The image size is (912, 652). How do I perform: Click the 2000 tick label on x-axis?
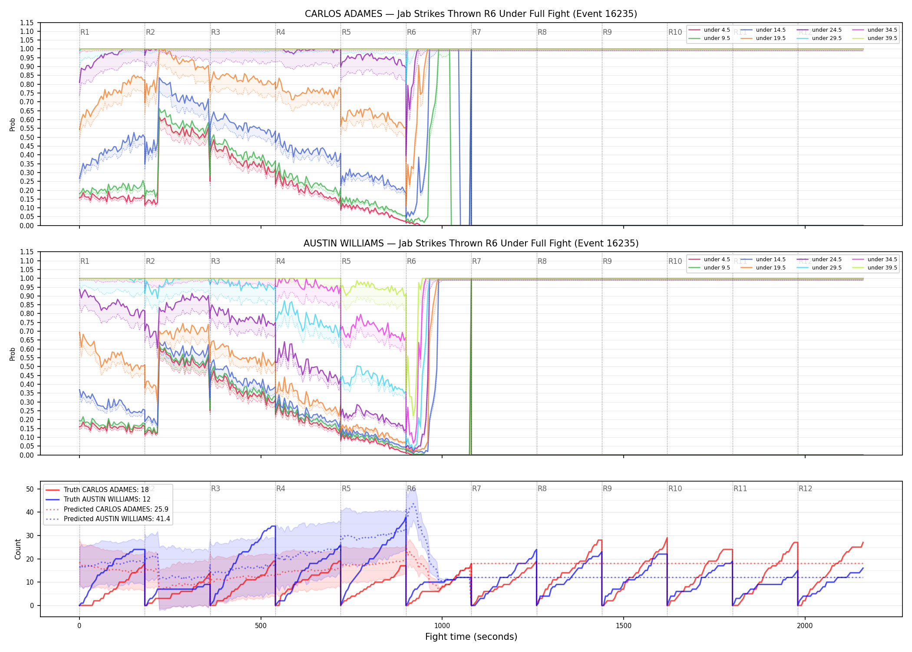(805, 626)
